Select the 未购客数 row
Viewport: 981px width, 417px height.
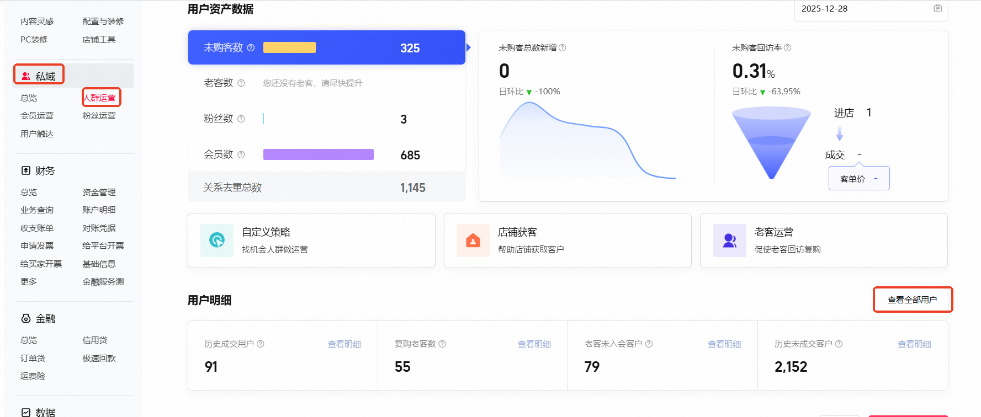327,47
